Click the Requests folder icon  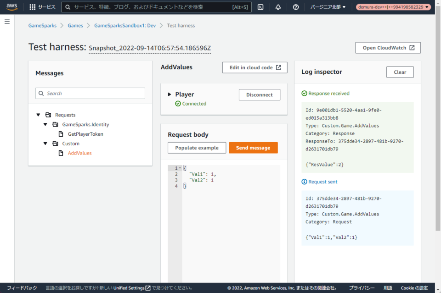pyautogui.click(x=49, y=115)
